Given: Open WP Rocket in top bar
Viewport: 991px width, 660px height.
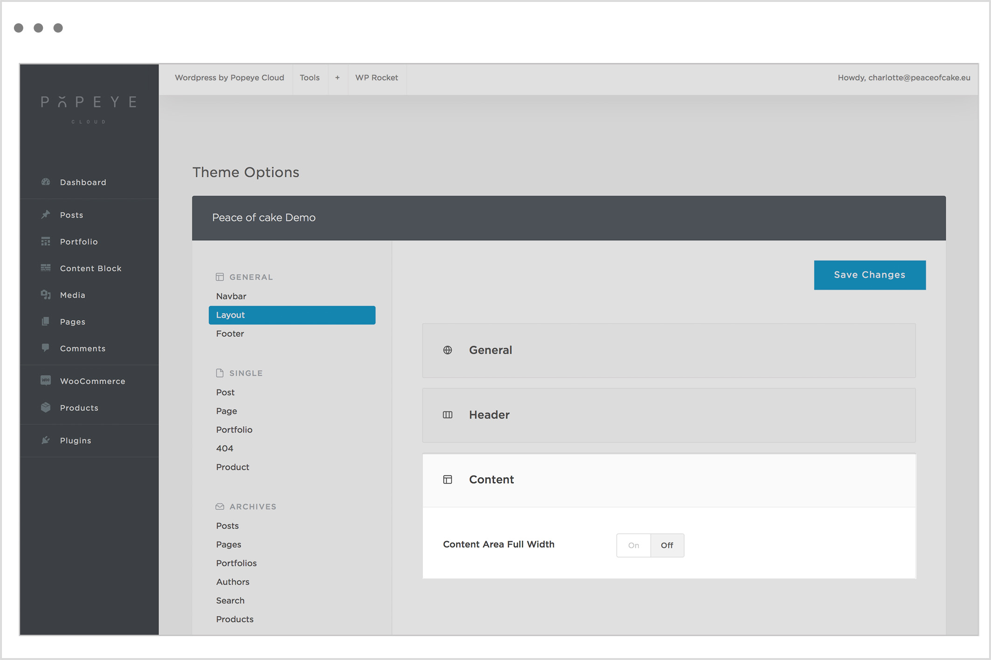Looking at the screenshot, I should coord(377,78).
